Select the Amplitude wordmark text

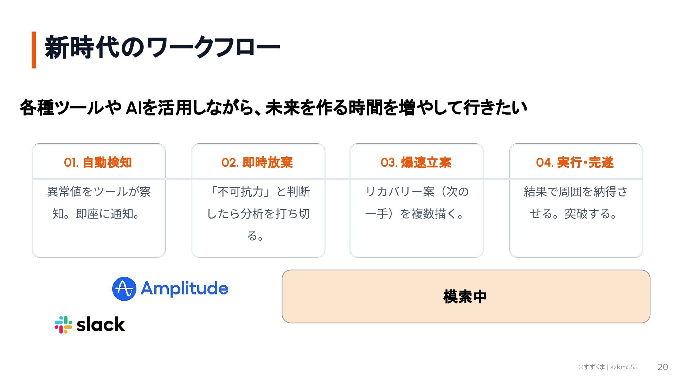pyautogui.click(x=184, y=289)
